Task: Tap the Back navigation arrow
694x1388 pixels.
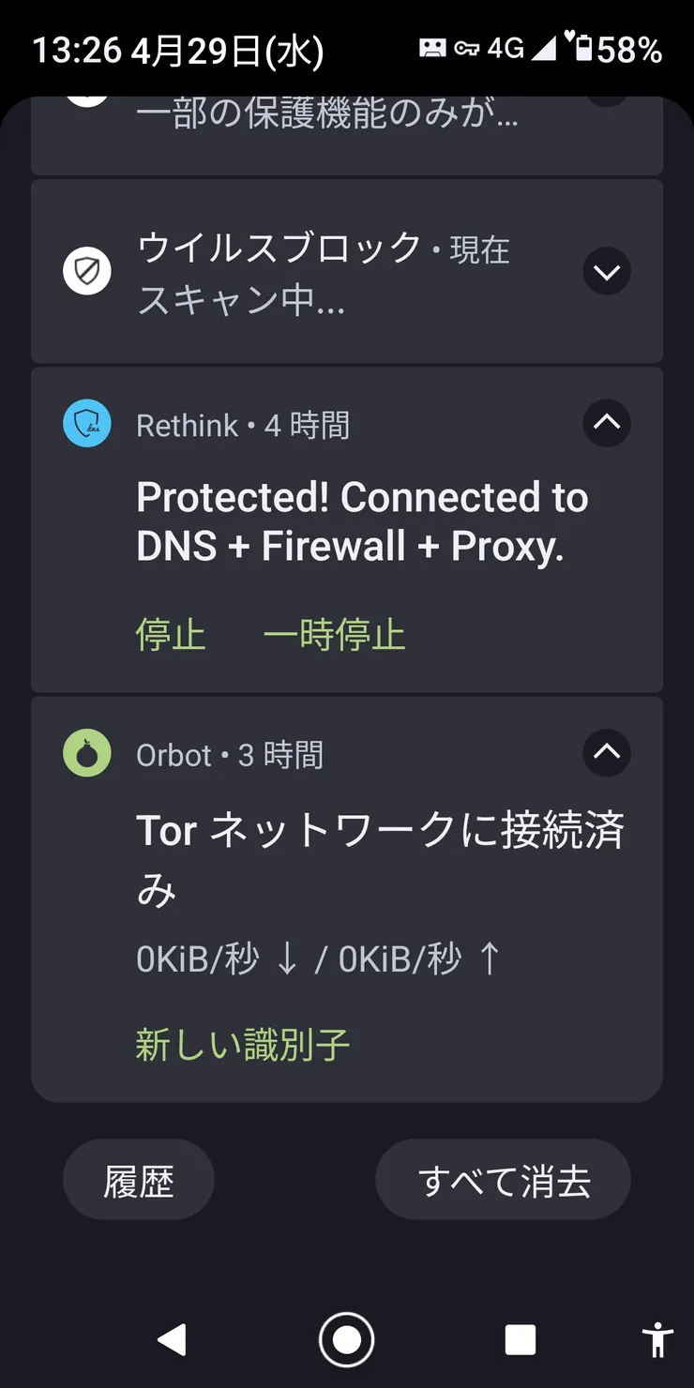Action: pyautogui.click(x=172, y=1339)
